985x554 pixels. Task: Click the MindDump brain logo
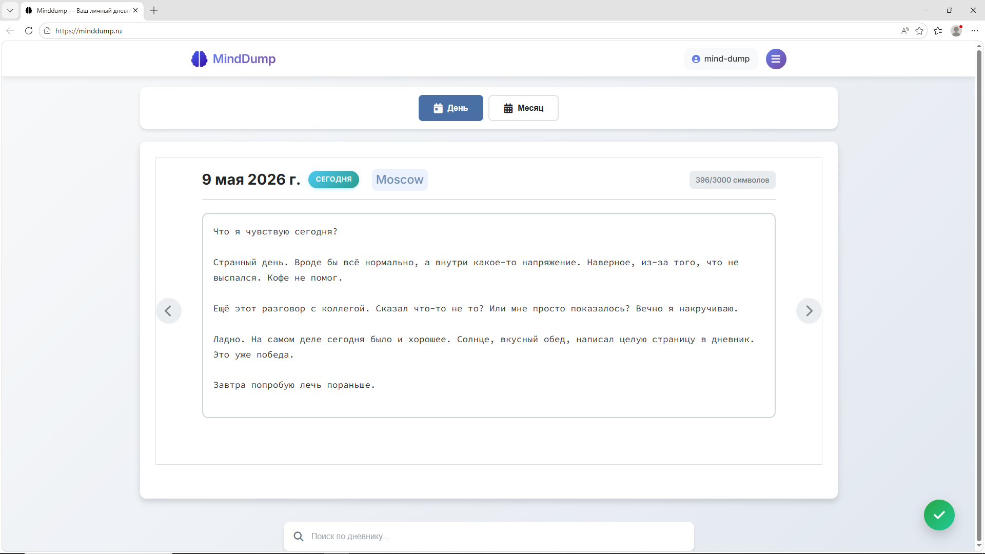[x=199, y=59]
